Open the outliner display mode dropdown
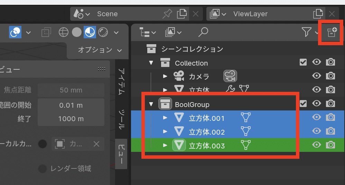 (x=148, y=32)
